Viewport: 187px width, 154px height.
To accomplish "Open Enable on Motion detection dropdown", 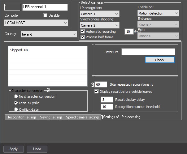I will click(158, 13).
